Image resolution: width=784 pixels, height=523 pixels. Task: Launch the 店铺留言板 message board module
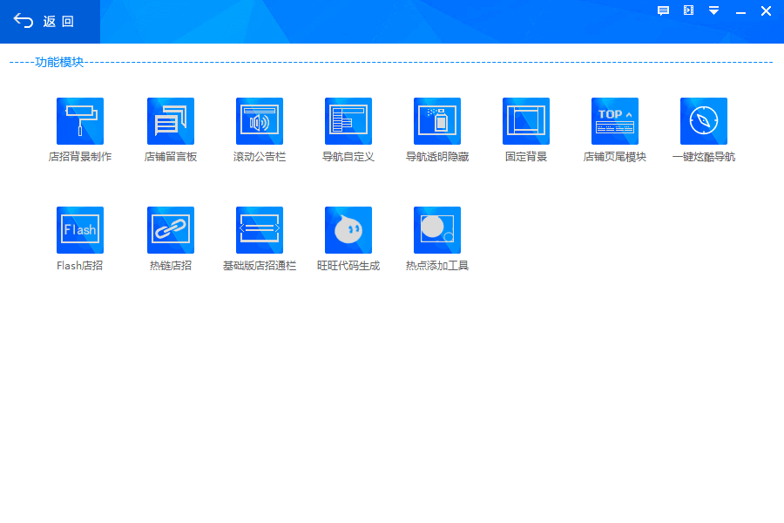click(x=171, y=121)
